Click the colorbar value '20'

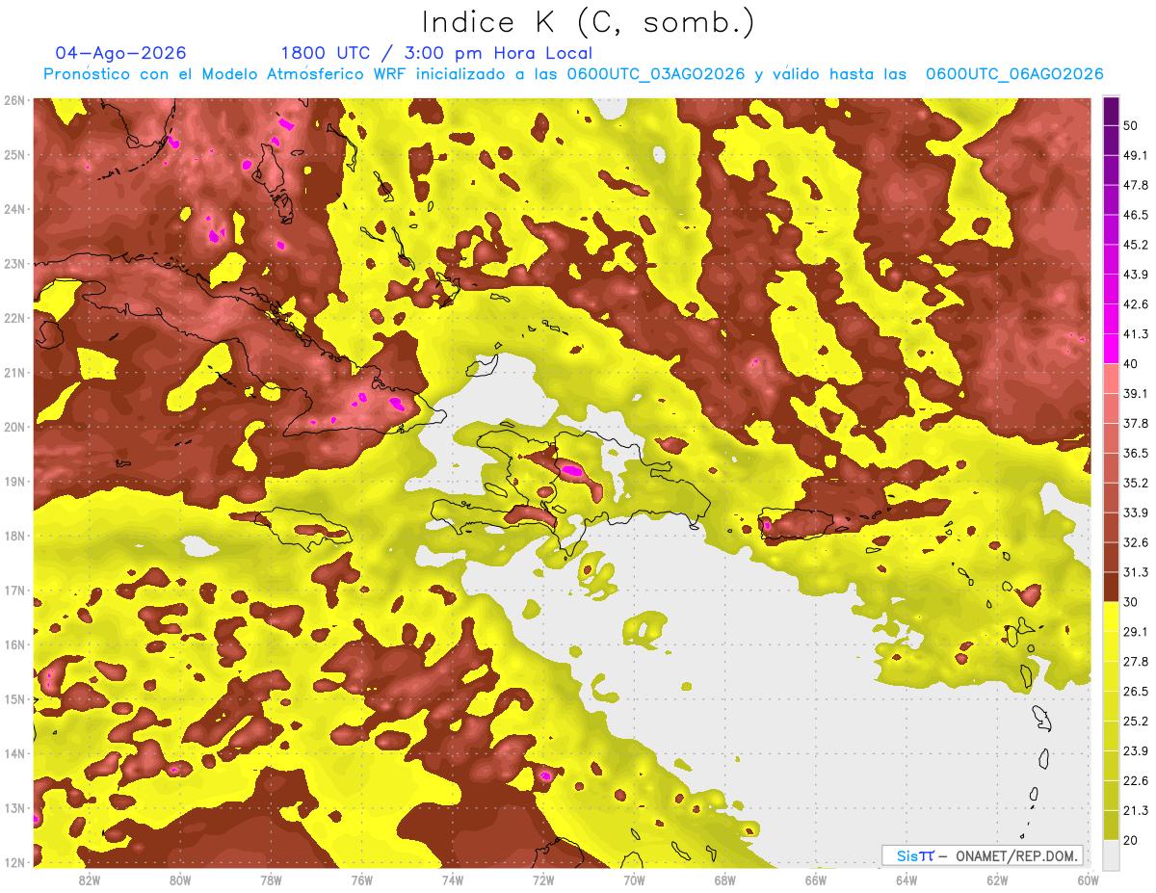1131,840
